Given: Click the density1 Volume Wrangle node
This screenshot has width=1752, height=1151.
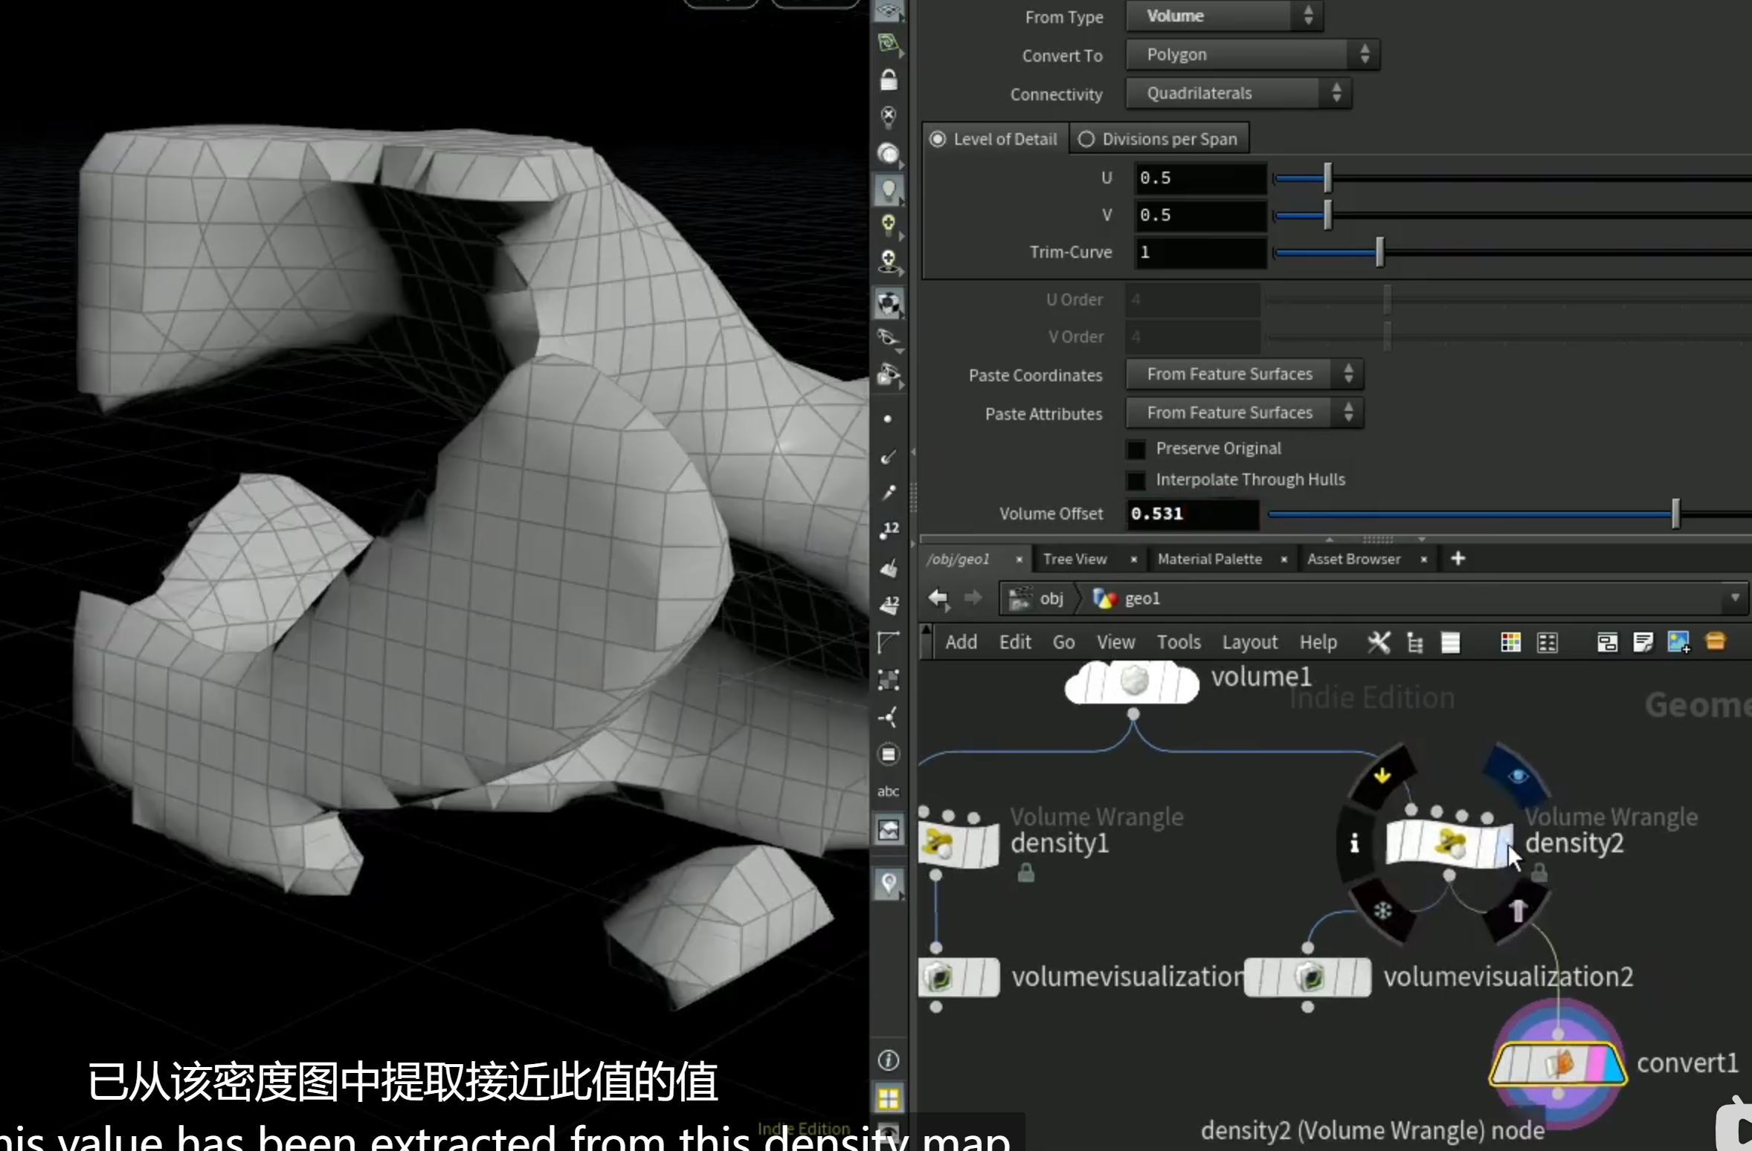Looking at the screenshot, I should pyautogui.click(x=959, y=844).
